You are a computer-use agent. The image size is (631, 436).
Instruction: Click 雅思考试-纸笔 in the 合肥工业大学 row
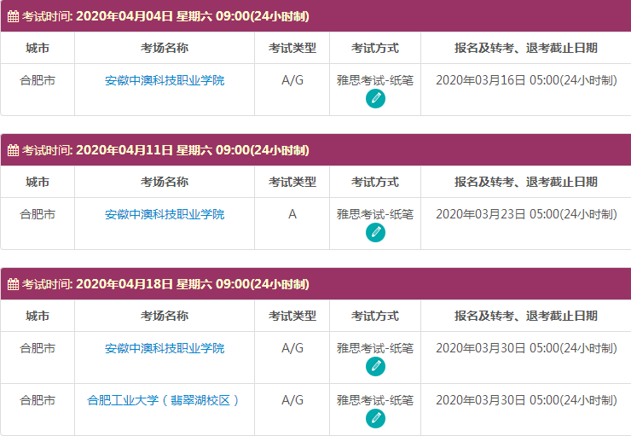point(375,400)
